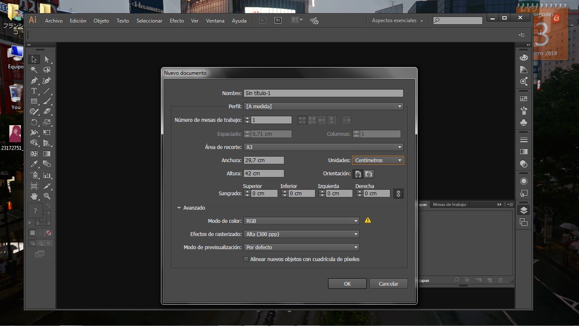
Task: Open the Ventana menu
Action: [x=215, y=21]
